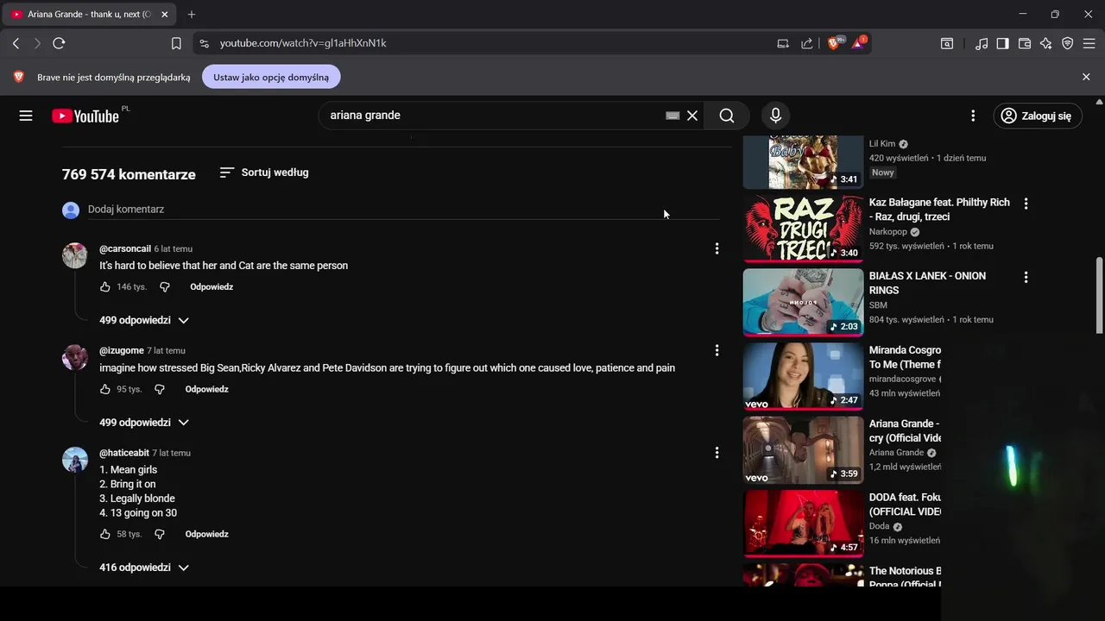
Task: Click the Zaloguj się sign-in button
Action: (x=1038, y=116)
